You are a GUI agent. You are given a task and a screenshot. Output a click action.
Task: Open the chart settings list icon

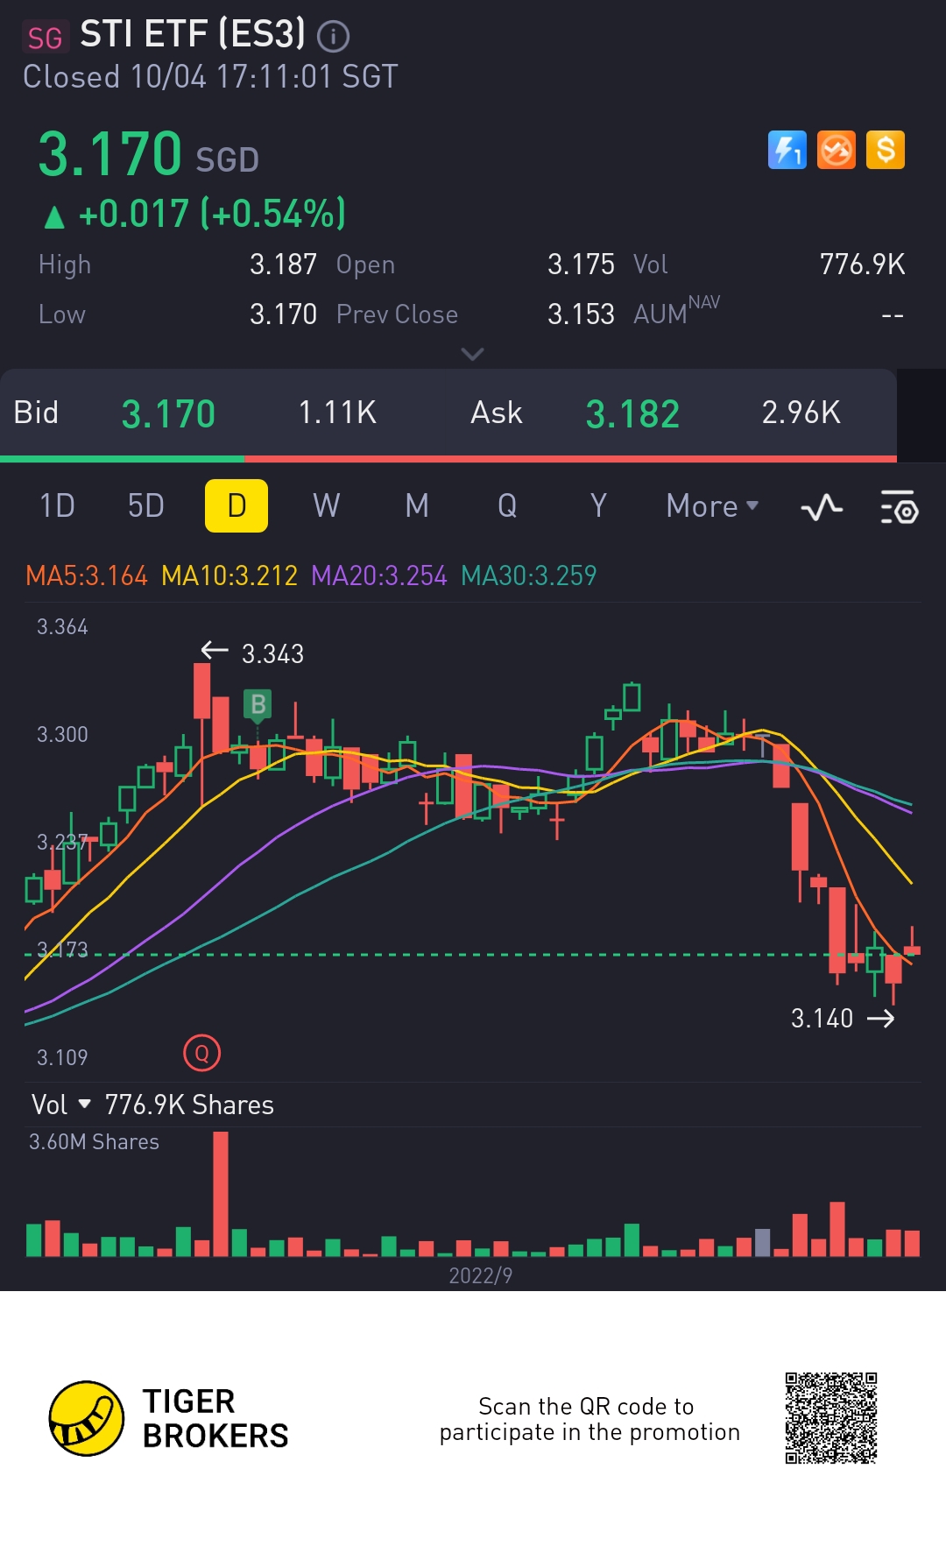(x=899, y=506)
